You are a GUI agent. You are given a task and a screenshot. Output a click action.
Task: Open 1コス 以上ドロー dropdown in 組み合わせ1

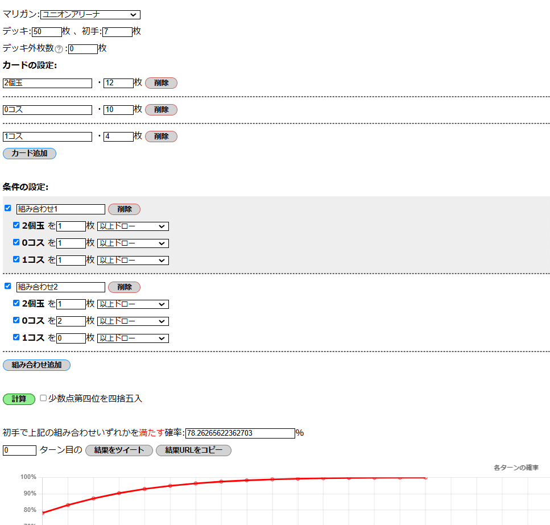[x=133, y=260]
